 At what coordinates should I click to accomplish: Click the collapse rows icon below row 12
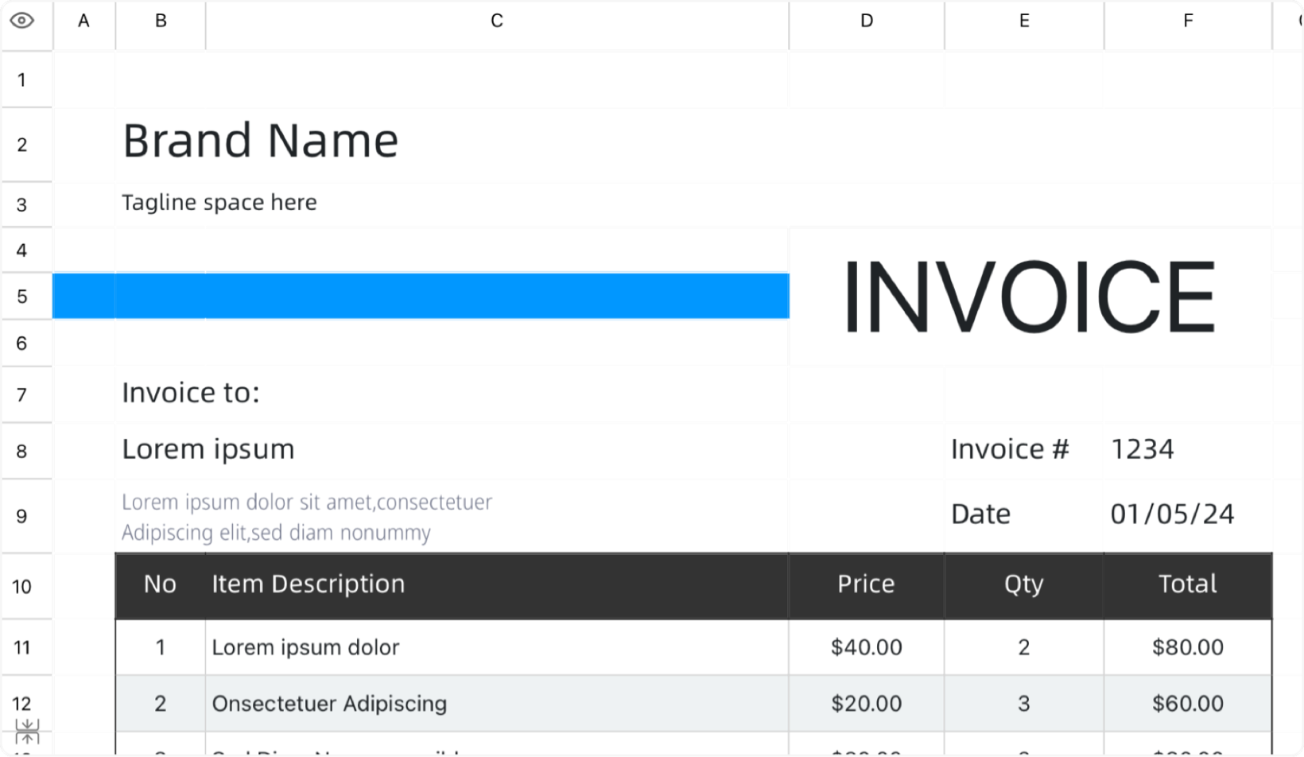click(x=27, y=732)
